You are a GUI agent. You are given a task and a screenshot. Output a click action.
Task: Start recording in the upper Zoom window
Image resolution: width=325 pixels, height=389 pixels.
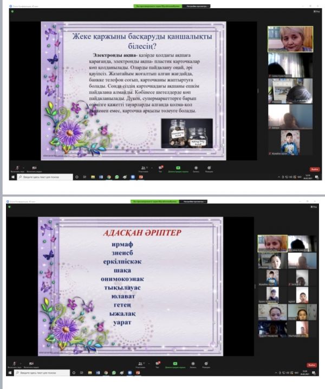tap(196, 168)
